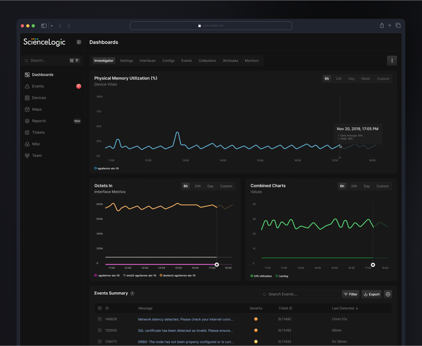Click the browser share icon
The height and width of the screenshot is (346, 422).
[x=382, y=25]
